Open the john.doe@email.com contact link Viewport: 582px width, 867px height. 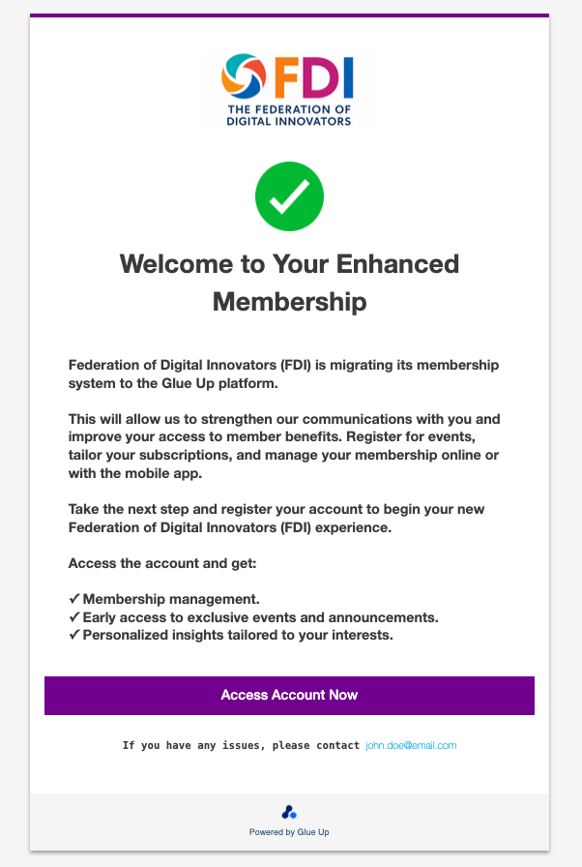click(x=411, y=745)
